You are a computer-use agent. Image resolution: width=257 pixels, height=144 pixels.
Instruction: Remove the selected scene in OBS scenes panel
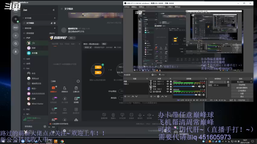click(x=129, y=97)
